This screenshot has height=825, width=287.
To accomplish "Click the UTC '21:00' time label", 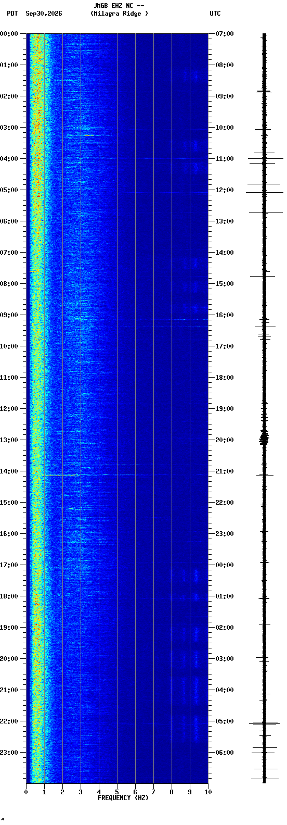I will (225, 471).
